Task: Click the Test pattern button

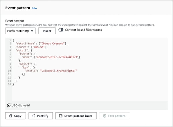Action: point(114,116)
